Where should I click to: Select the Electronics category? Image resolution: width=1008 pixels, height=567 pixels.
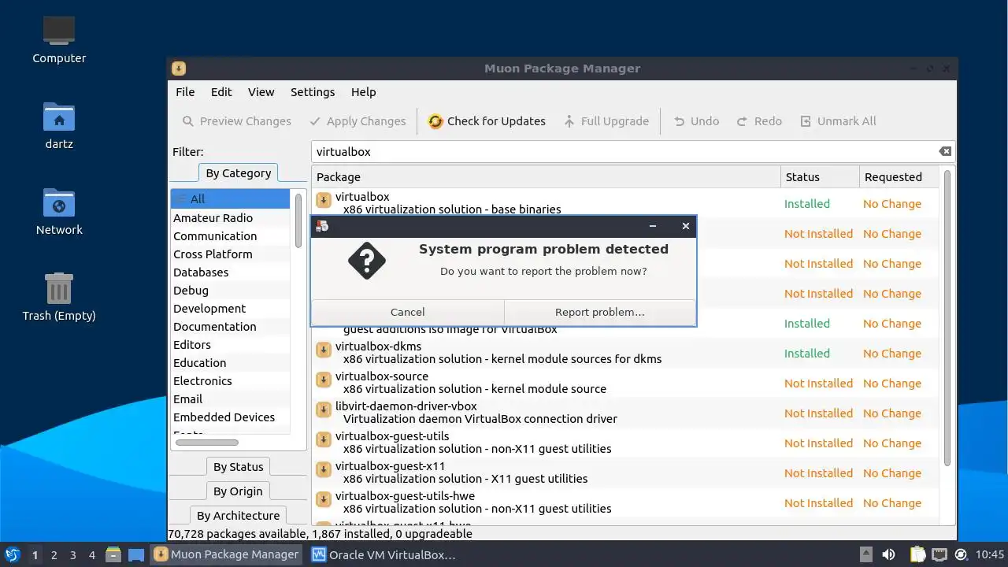pos(230,381)
